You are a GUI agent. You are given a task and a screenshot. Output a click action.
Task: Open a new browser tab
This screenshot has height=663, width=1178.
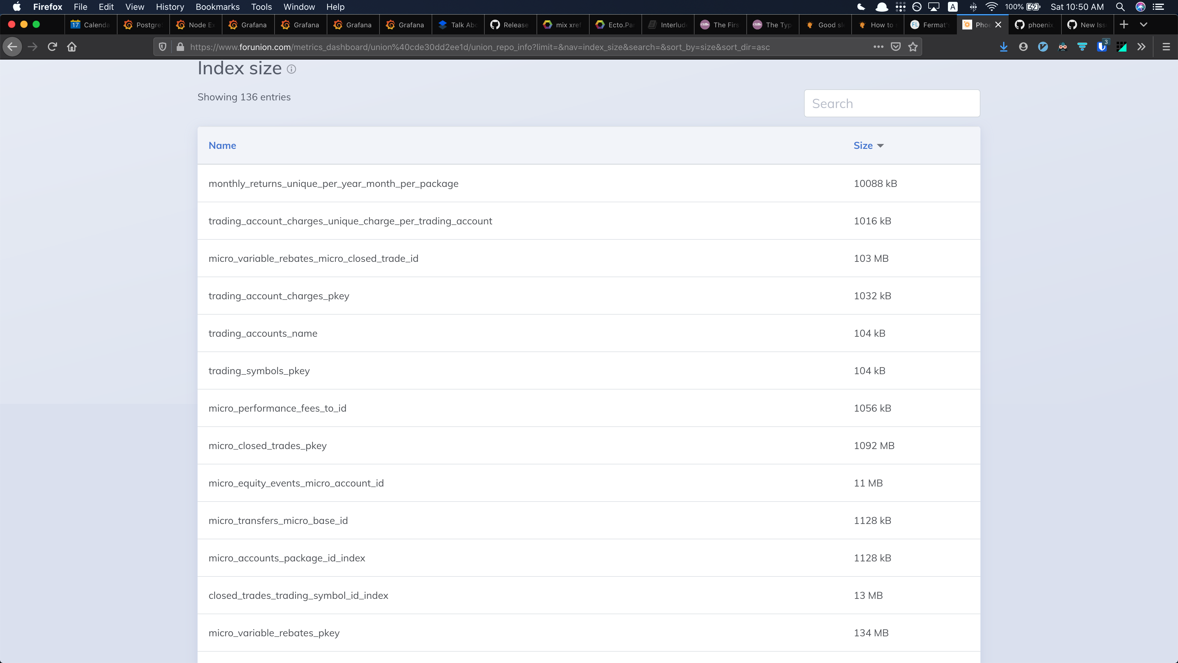click(x=1125, y=24)
